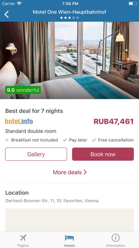Expand More deals chevron

click(85, 172)
